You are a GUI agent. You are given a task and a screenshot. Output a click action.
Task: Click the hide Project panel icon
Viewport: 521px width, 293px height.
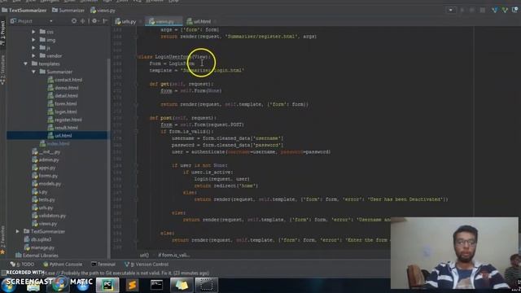105,21
